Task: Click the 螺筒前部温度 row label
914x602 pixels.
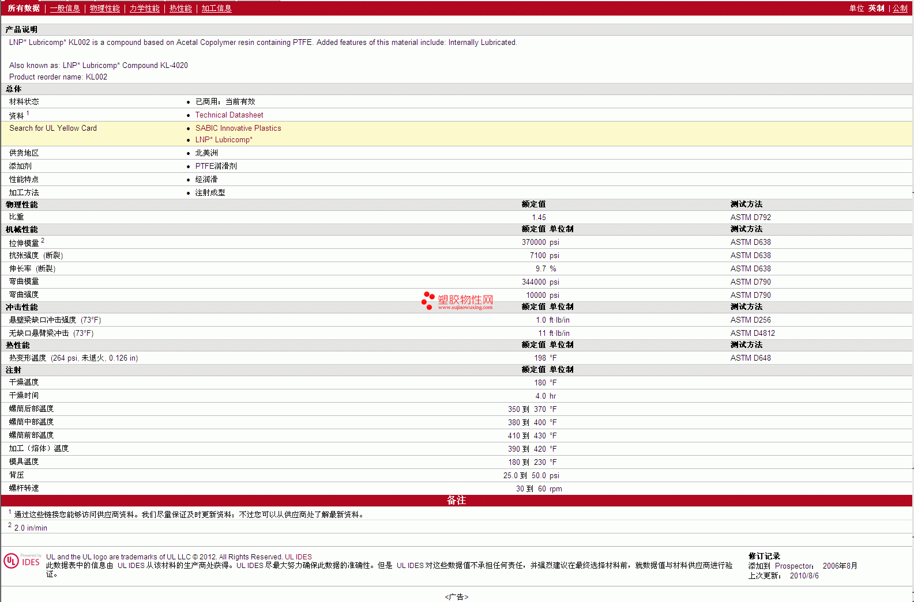Action: [x=31, y=435]
